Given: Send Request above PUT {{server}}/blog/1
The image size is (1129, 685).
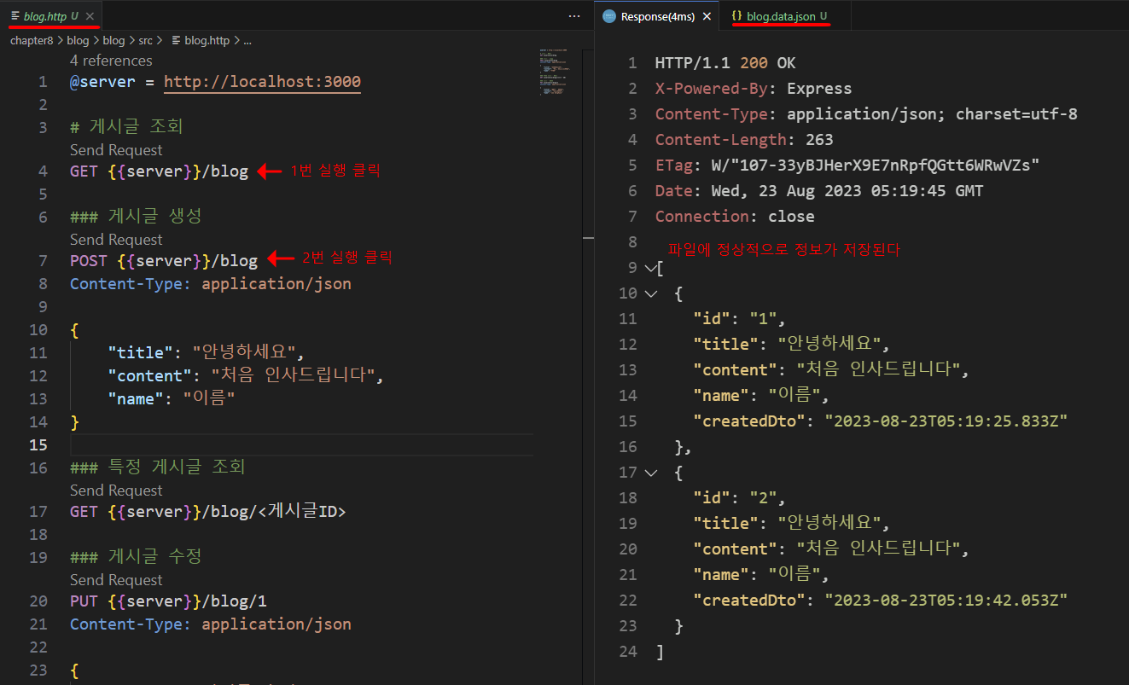Looking at the screenshot, I should click(116, 580).
